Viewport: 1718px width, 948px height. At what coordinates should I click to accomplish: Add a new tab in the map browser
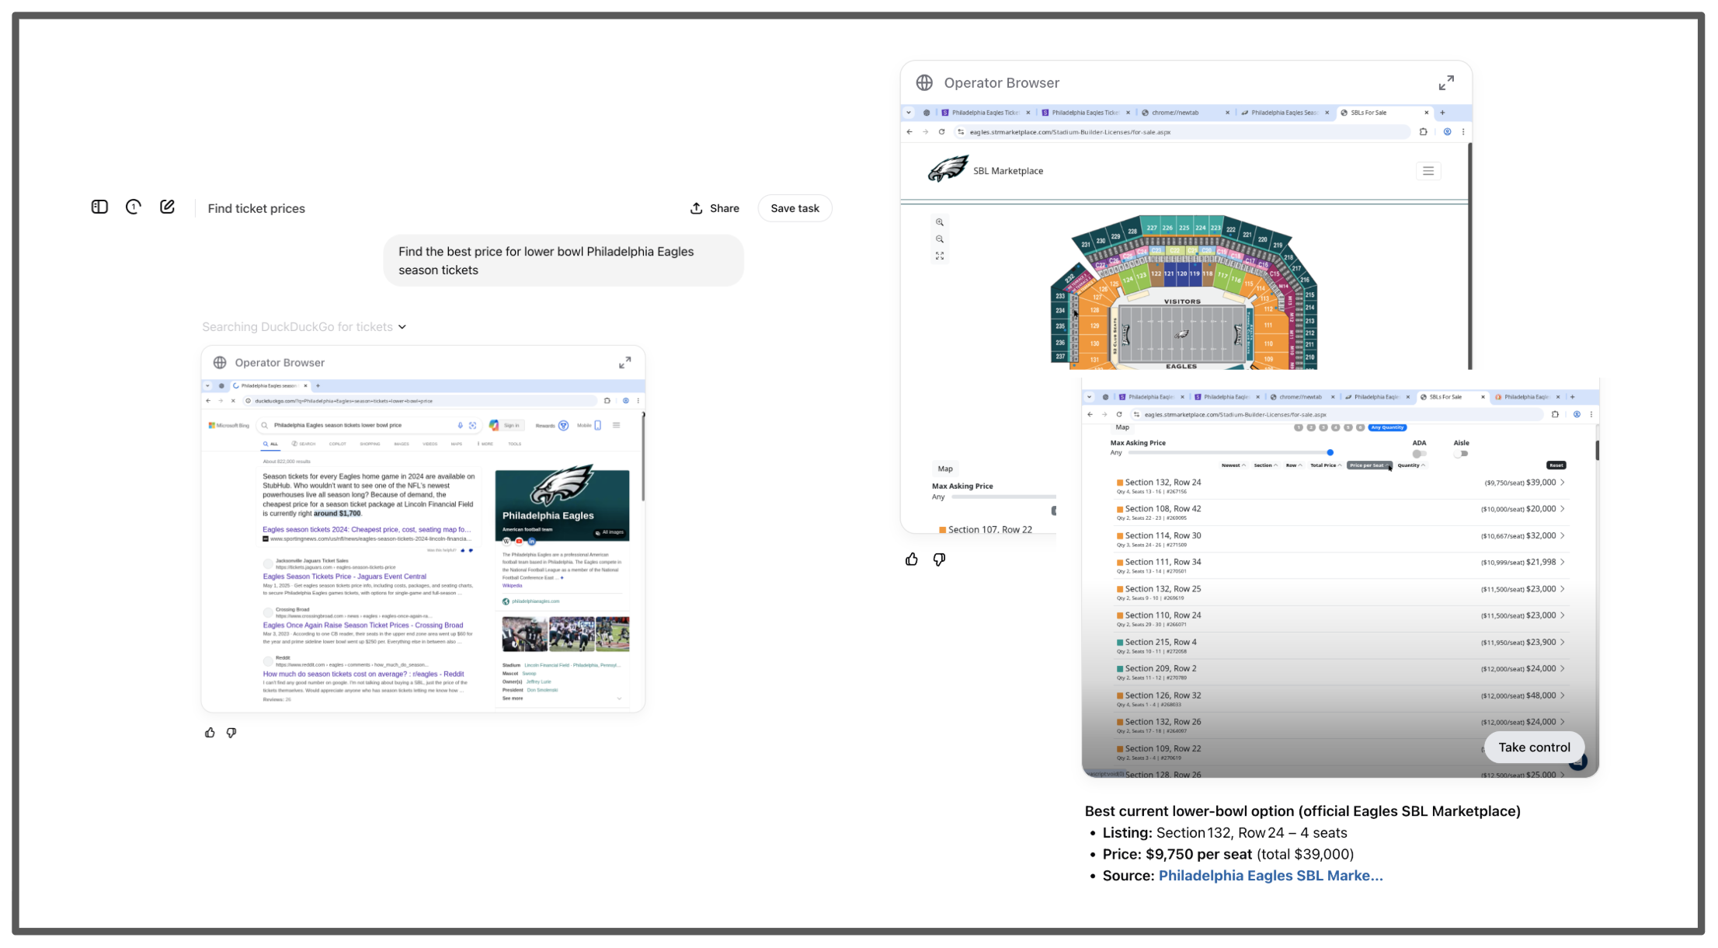coord(1442,113)
